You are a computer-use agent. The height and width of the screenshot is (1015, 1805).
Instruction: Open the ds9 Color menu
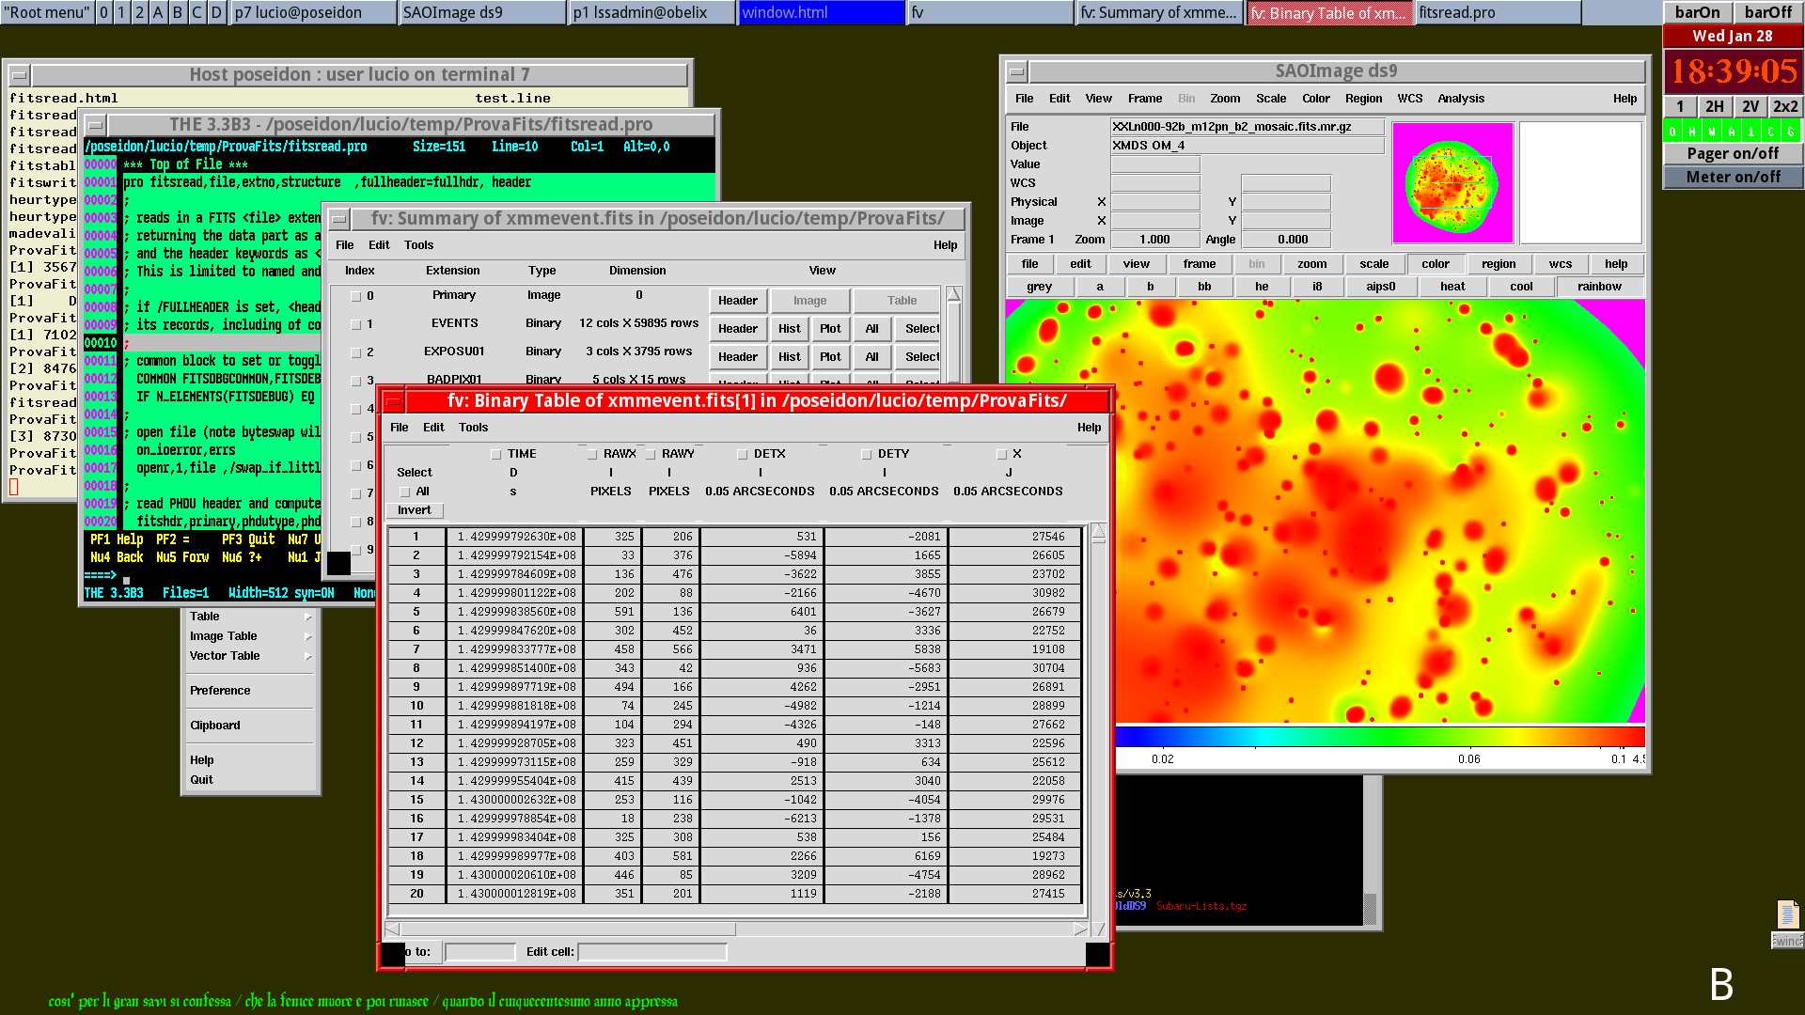tap(1315, 99)
